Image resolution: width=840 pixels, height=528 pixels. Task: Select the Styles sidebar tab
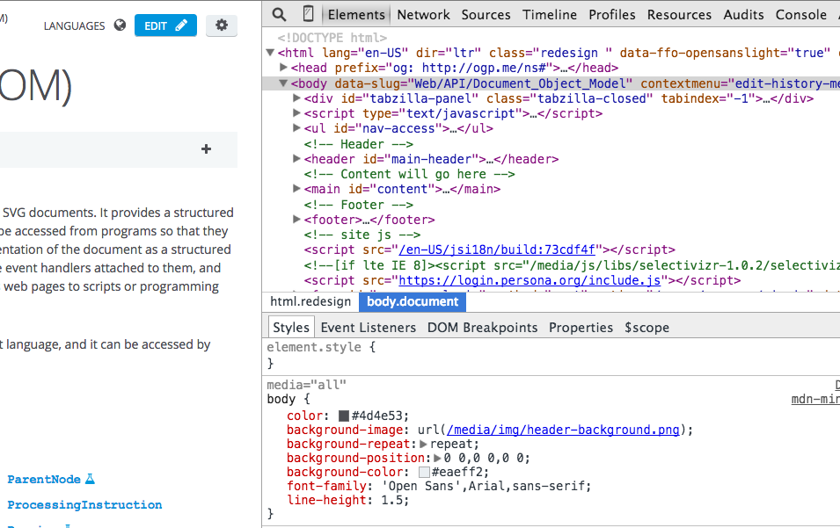coord(291,327)
